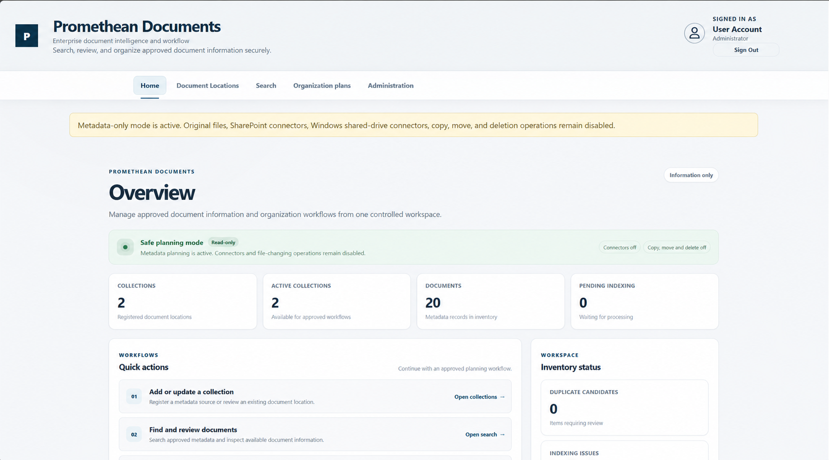This screenshot has width=829, height=460.
Task: Switch to the Search tab
Action: 266,86
